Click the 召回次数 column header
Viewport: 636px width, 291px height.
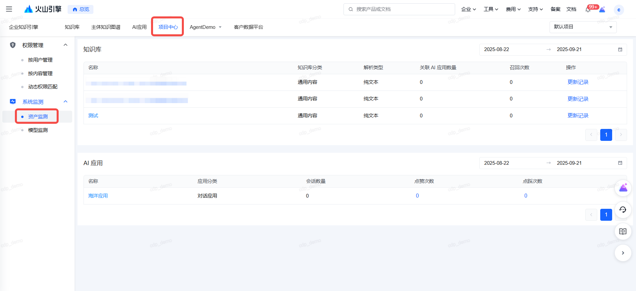519,68
